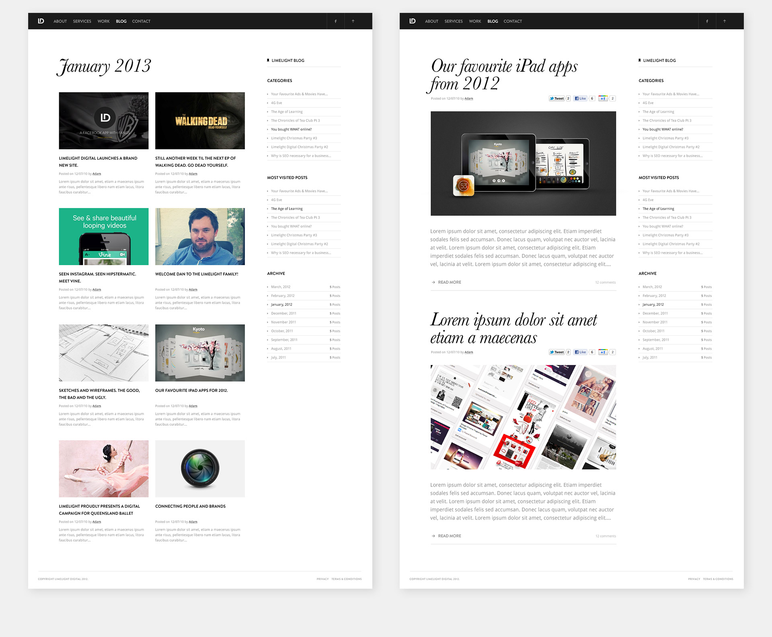Click scroll-to-top arrow in left page header
The image size is (772, 637).
coord(353,21)
